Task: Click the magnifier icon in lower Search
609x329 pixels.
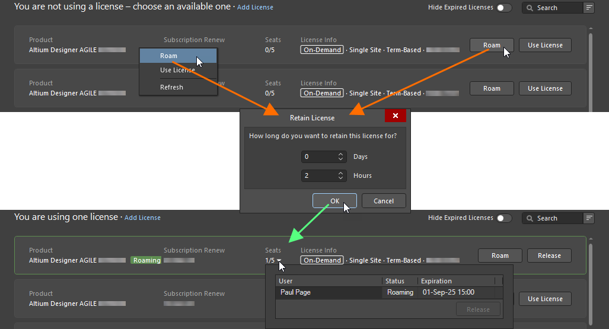Action: tap(530, 218)
